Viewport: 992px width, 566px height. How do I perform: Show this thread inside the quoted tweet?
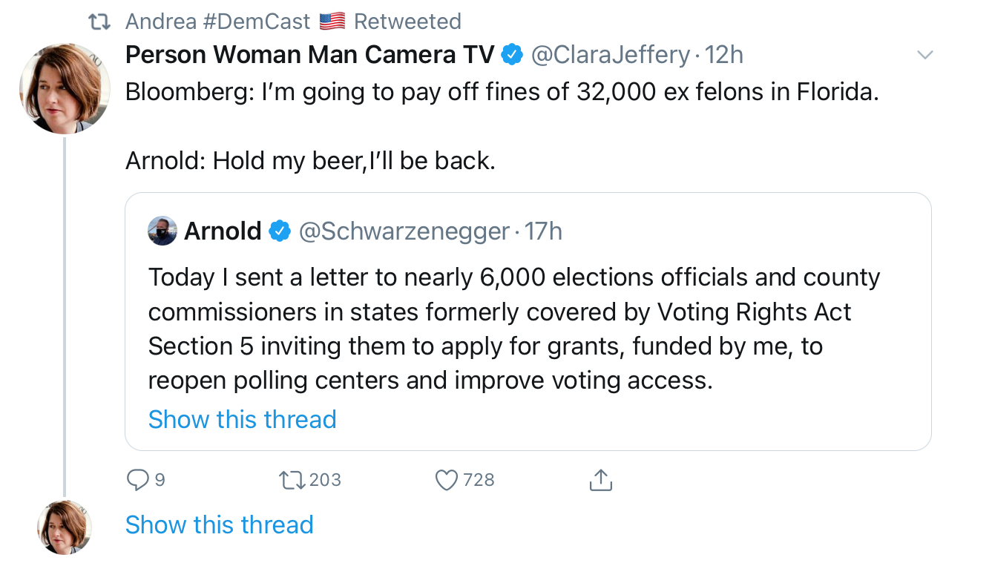243,419
